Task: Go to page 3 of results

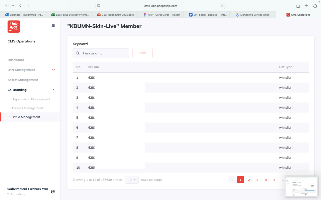Action: (x=257, y=180)
